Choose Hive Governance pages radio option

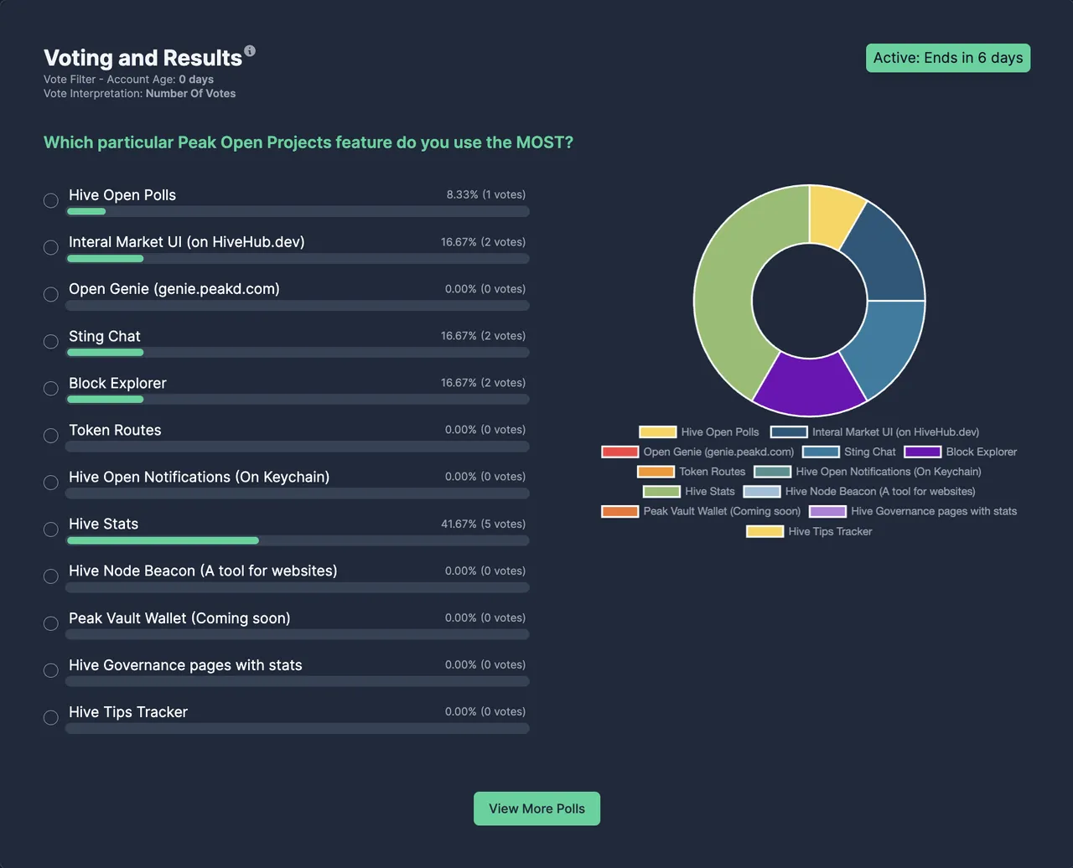point(51,670)
